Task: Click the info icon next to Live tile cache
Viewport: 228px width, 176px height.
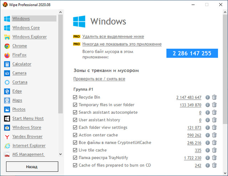Action: (x=208, y=150)
